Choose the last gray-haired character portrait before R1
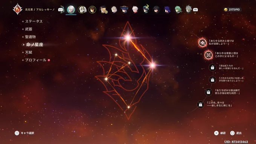Viewport: 256px width, 144px height. coord(189,9)
